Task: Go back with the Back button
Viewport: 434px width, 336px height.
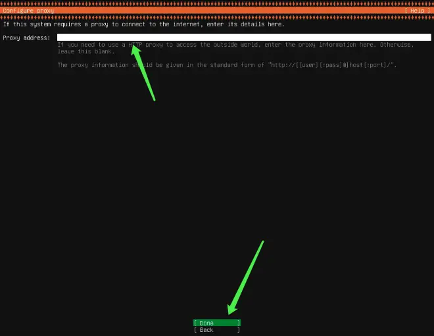Action: coord(217,330)
